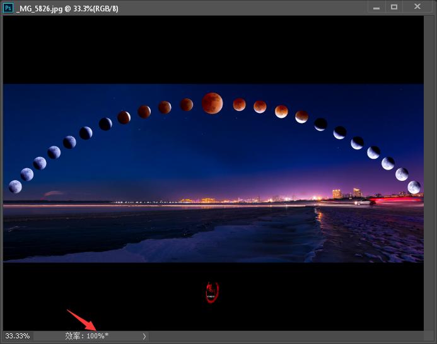Click the snowy ice foreground in the photo
The height and width of the screenshot is (344, 437).
tap(189, 243)
